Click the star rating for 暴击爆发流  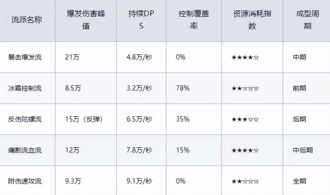pos(245,57)
